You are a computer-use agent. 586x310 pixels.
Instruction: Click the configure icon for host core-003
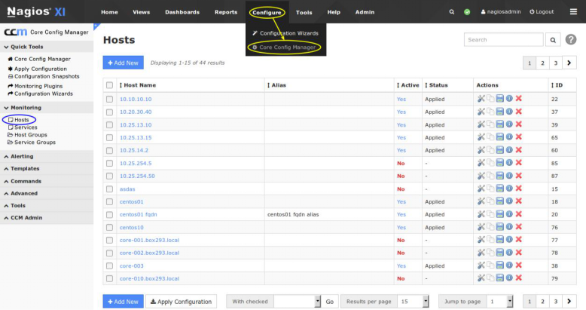(x=481, y=265)
